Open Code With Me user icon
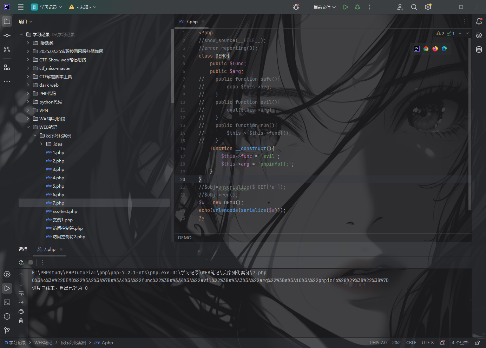Image resolution: width=486 pixels, height=348 pixels. 400,7
